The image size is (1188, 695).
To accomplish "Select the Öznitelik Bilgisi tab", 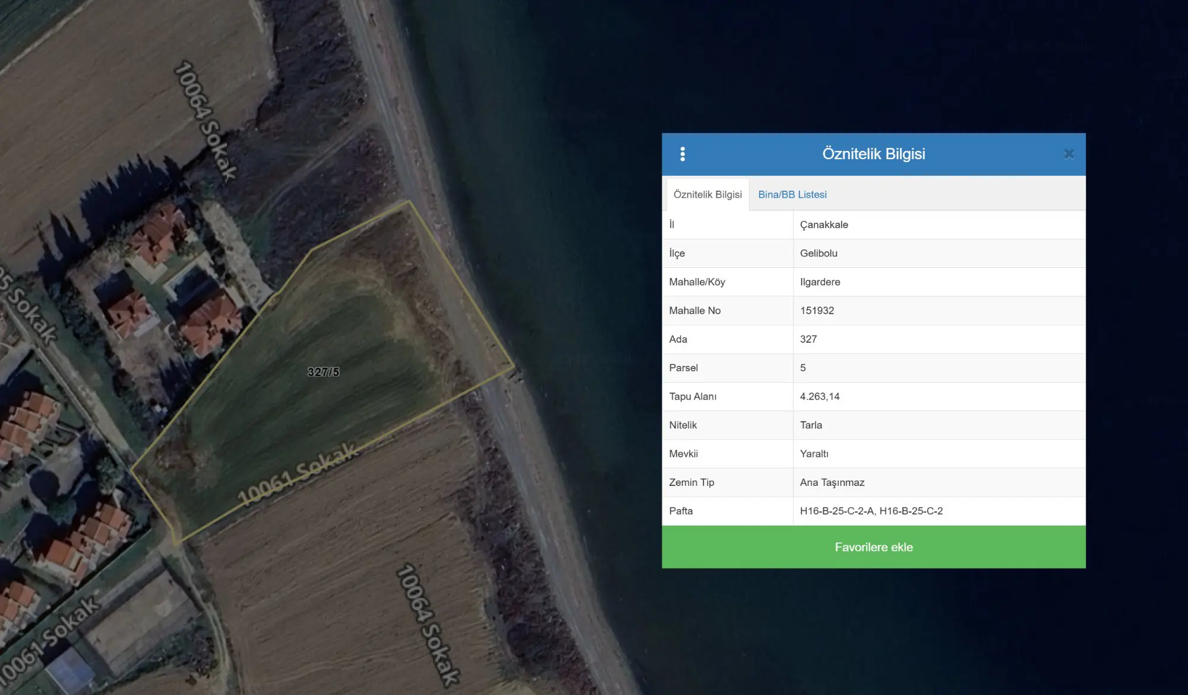I will tap(707, 195).
